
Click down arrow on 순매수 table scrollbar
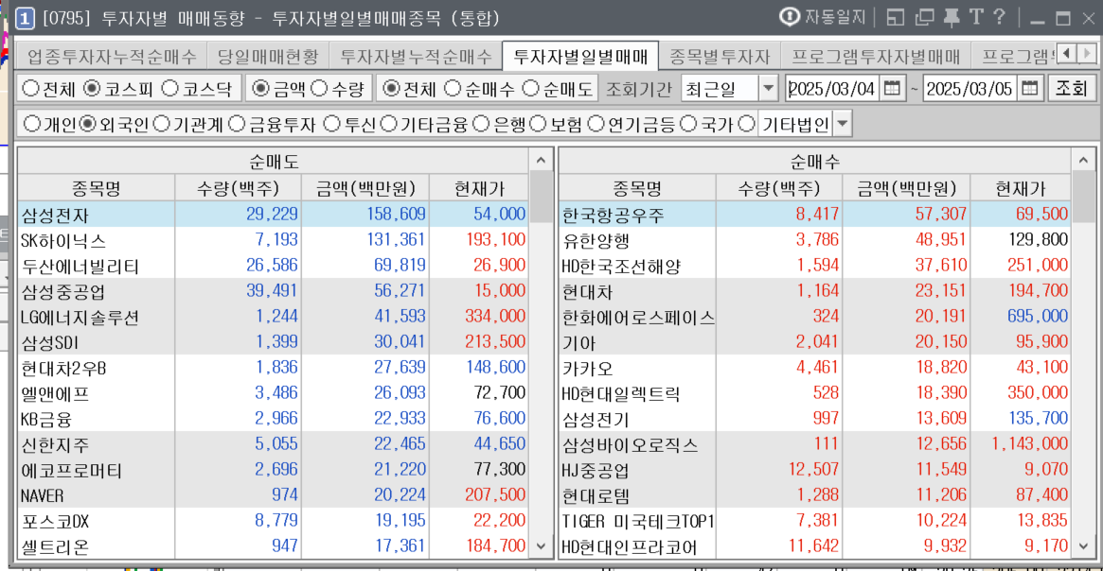[x=1082, y=545]
